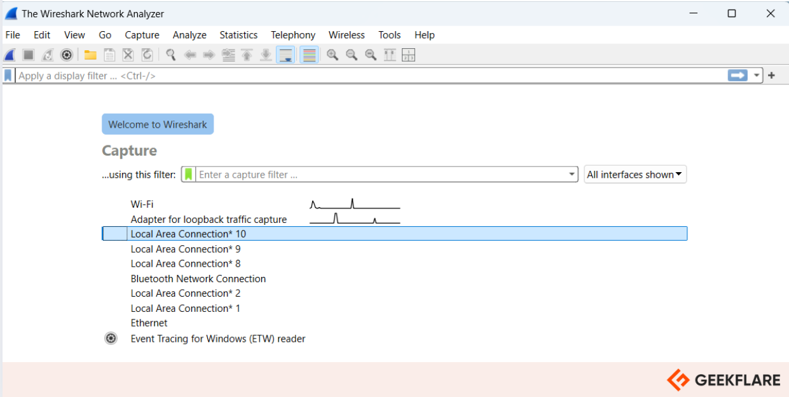789x397 pixels.
Task: Click the Welcome to Wireshark button
Action: tap(158, 124)
